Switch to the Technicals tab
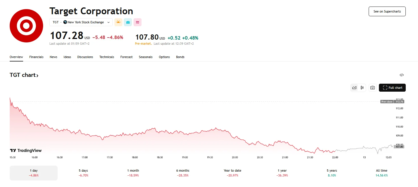Screen dimensions: 418x187 click(x=107, y=57)
